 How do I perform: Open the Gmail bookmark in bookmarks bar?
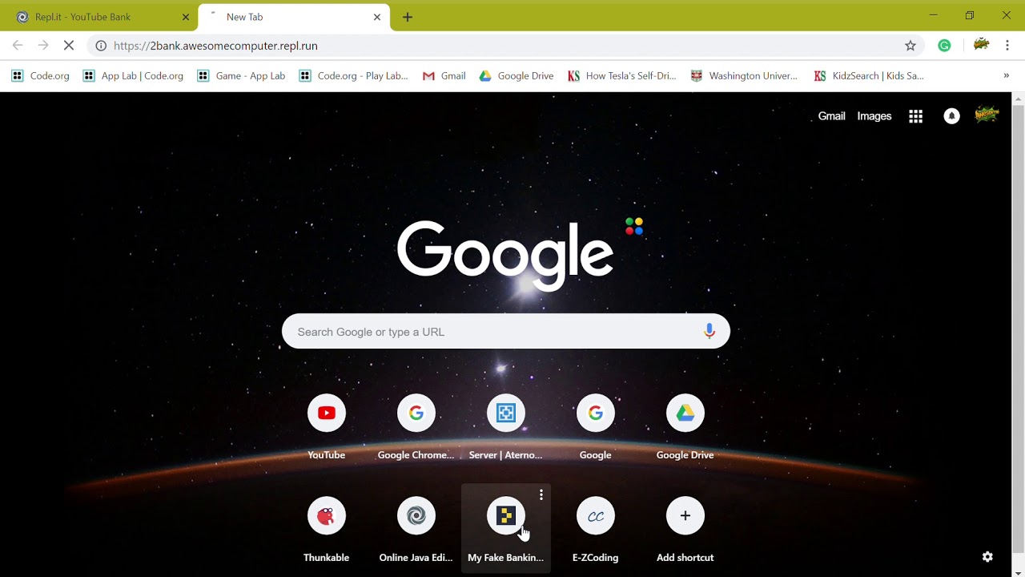tap(444, 75)
